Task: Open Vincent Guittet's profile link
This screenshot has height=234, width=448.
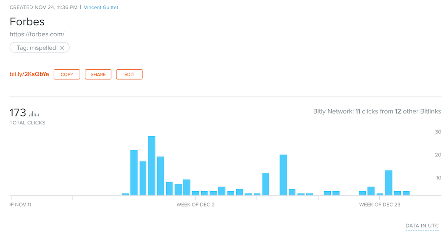Action: [x=101, y=7]
